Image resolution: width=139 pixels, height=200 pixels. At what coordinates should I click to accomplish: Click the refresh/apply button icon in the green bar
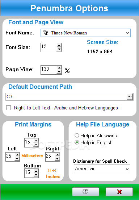click(x=85, y=192)
